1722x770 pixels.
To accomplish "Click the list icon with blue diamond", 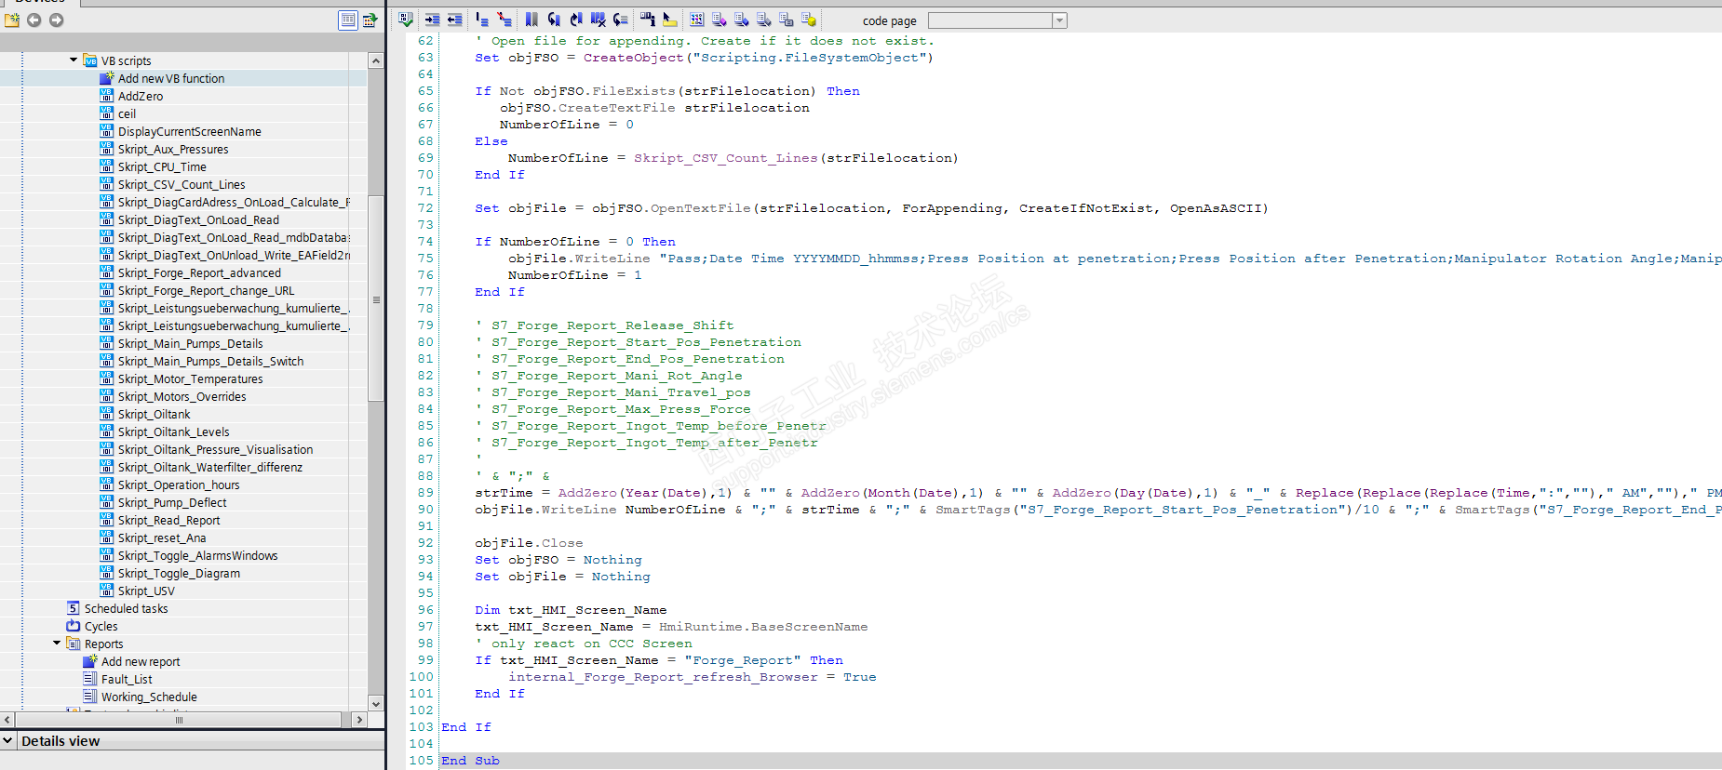I will (742, 20).
